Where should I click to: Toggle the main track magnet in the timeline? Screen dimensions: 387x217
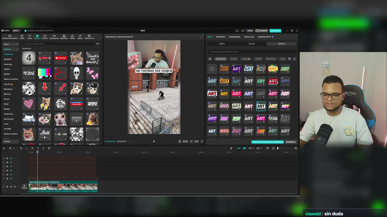point(239,148)
